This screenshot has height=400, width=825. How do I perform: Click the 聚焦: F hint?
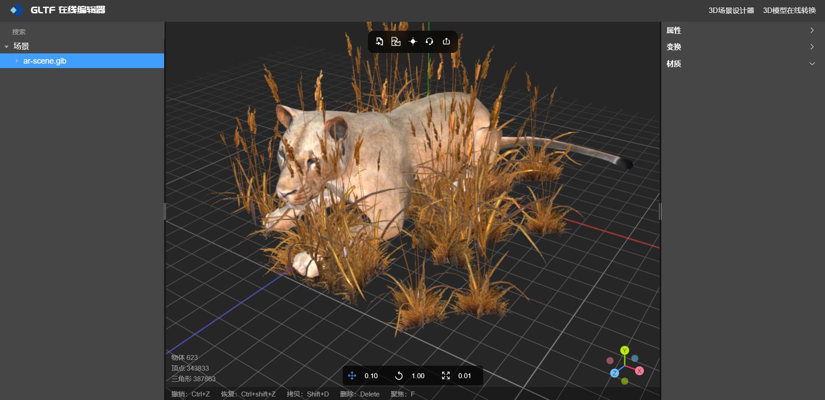pos(403,394)
